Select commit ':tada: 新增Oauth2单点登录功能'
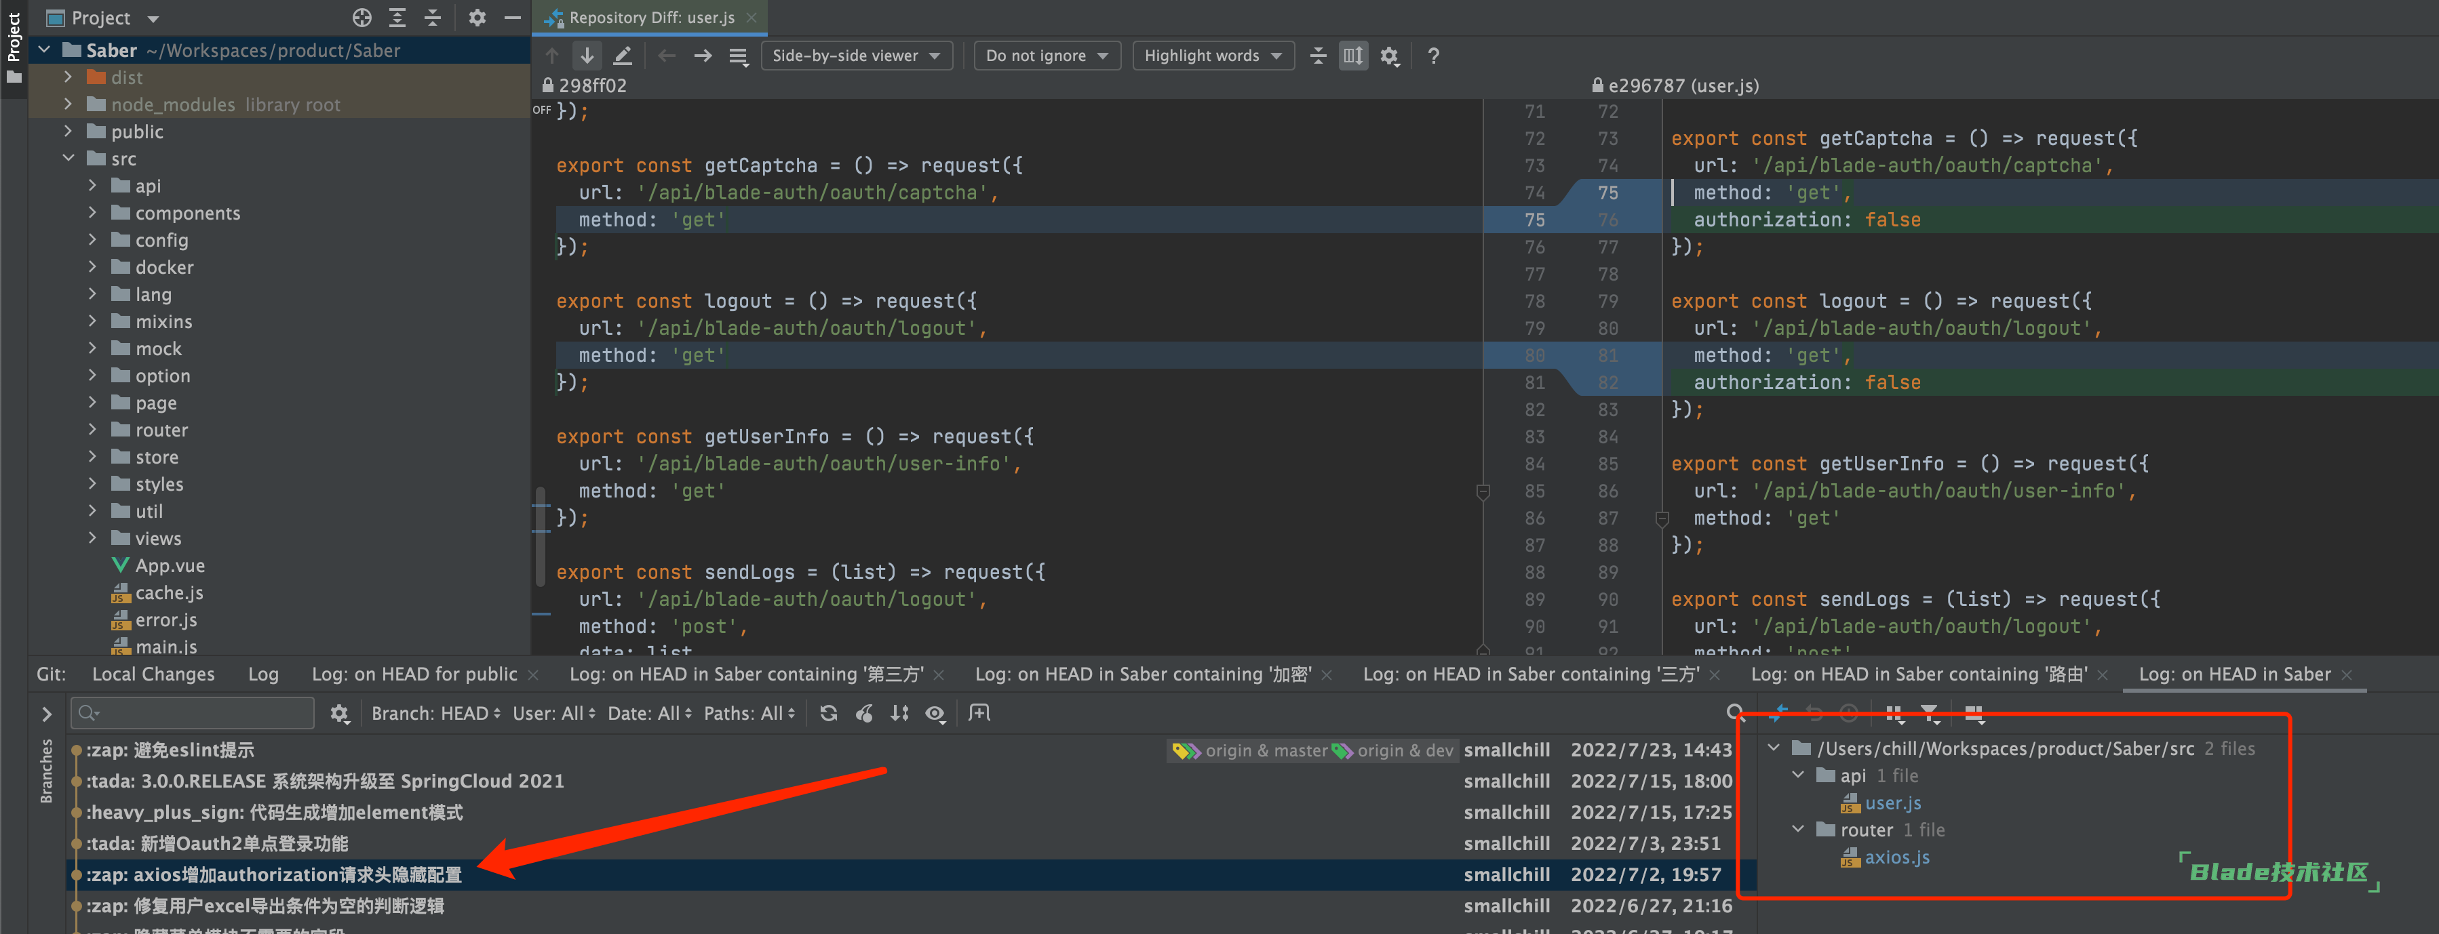 click(217, 843)
